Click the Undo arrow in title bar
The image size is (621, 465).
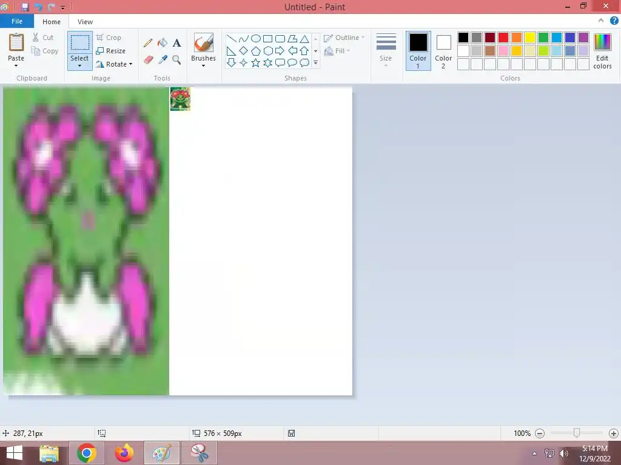(x=38, y=7)
